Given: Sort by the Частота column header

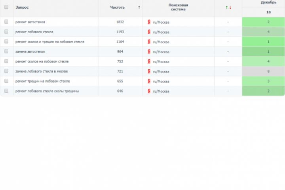Looking at the screenshot, I should click(x=117, y=8).
